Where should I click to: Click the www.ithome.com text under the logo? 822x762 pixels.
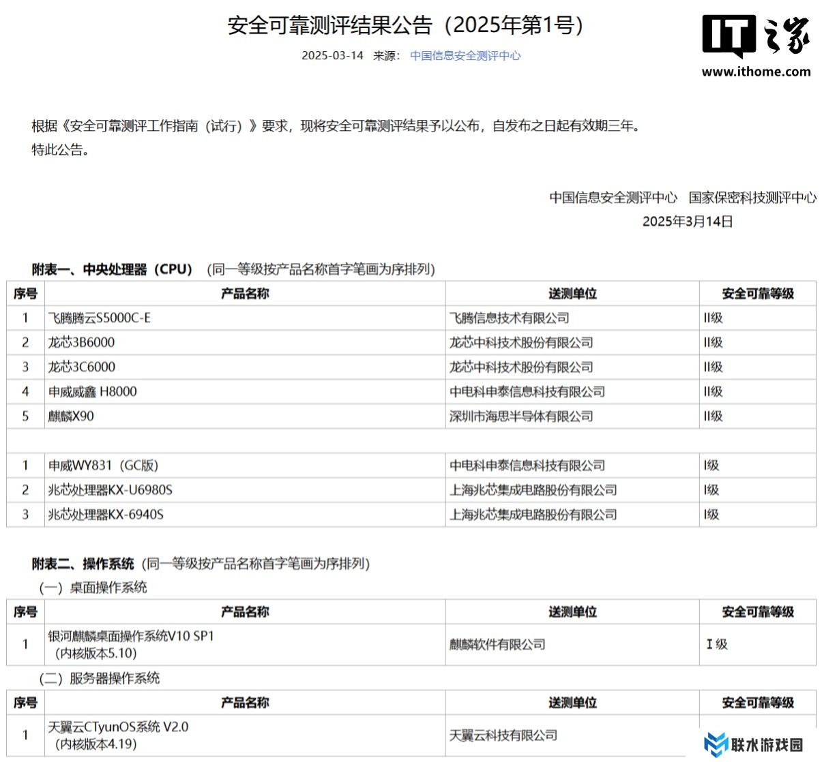(756, 72)
